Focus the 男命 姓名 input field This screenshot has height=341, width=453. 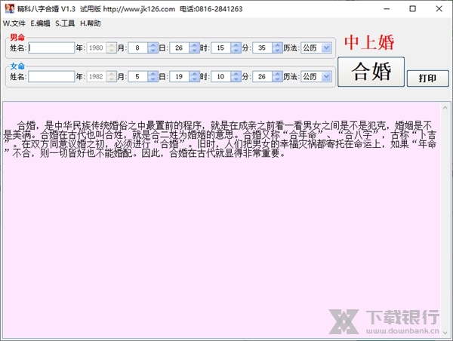click(51, 48)
